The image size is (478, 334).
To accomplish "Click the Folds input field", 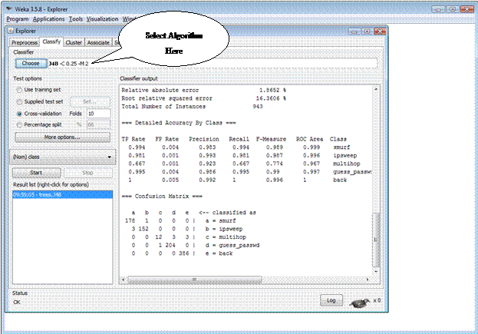I will 98,114.
